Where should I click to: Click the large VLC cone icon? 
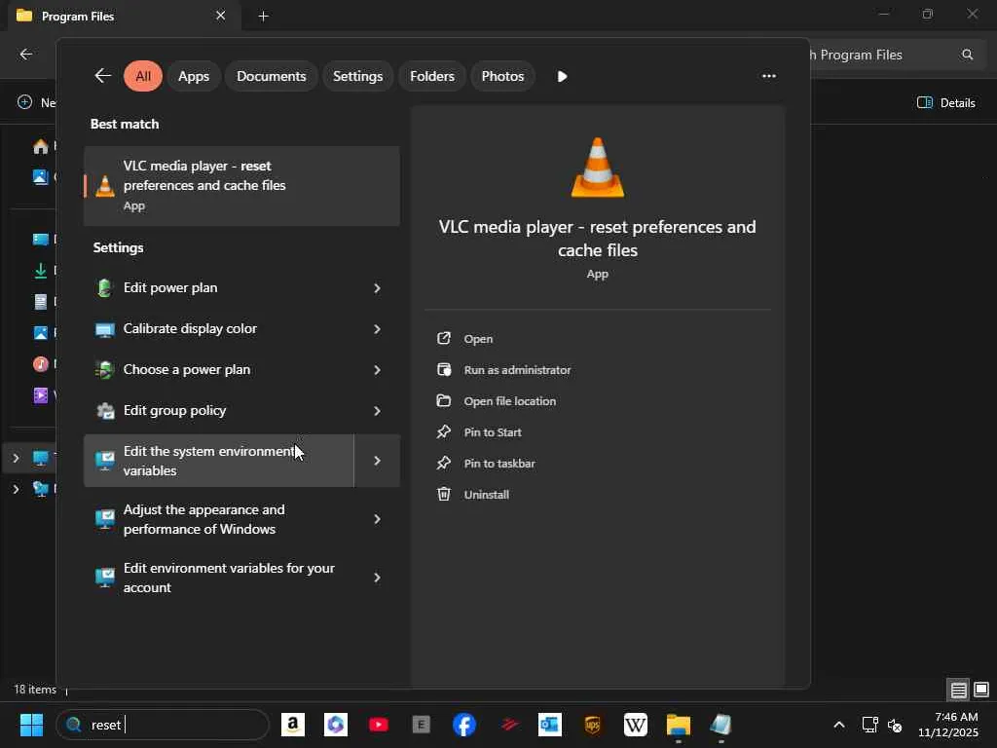pos(598,168)
